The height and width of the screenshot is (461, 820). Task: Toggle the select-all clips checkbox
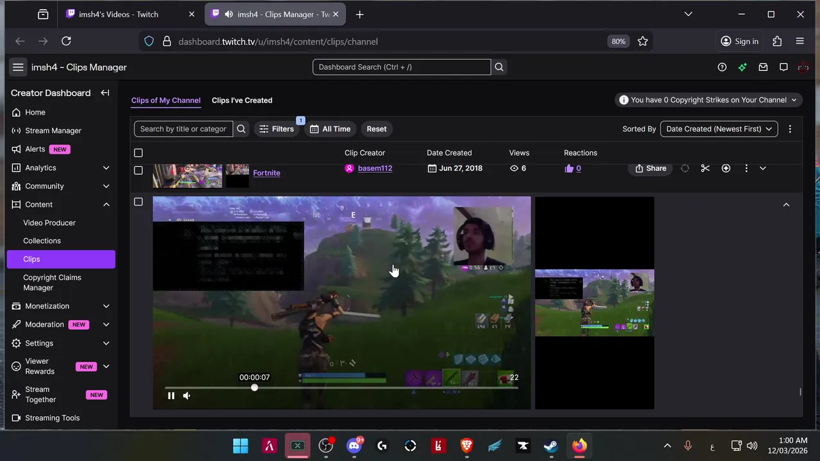pos(138,153)
